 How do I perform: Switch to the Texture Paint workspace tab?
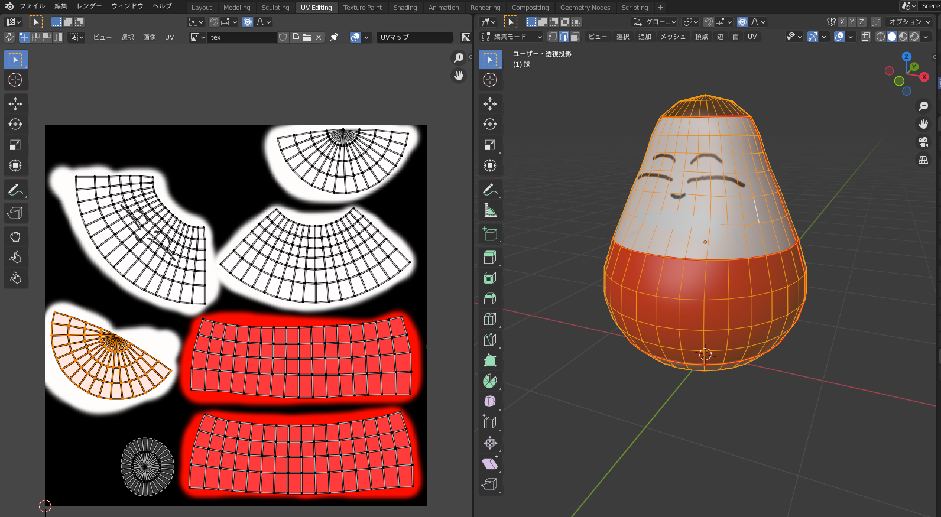pyautogui.click(x=362, y=8)
